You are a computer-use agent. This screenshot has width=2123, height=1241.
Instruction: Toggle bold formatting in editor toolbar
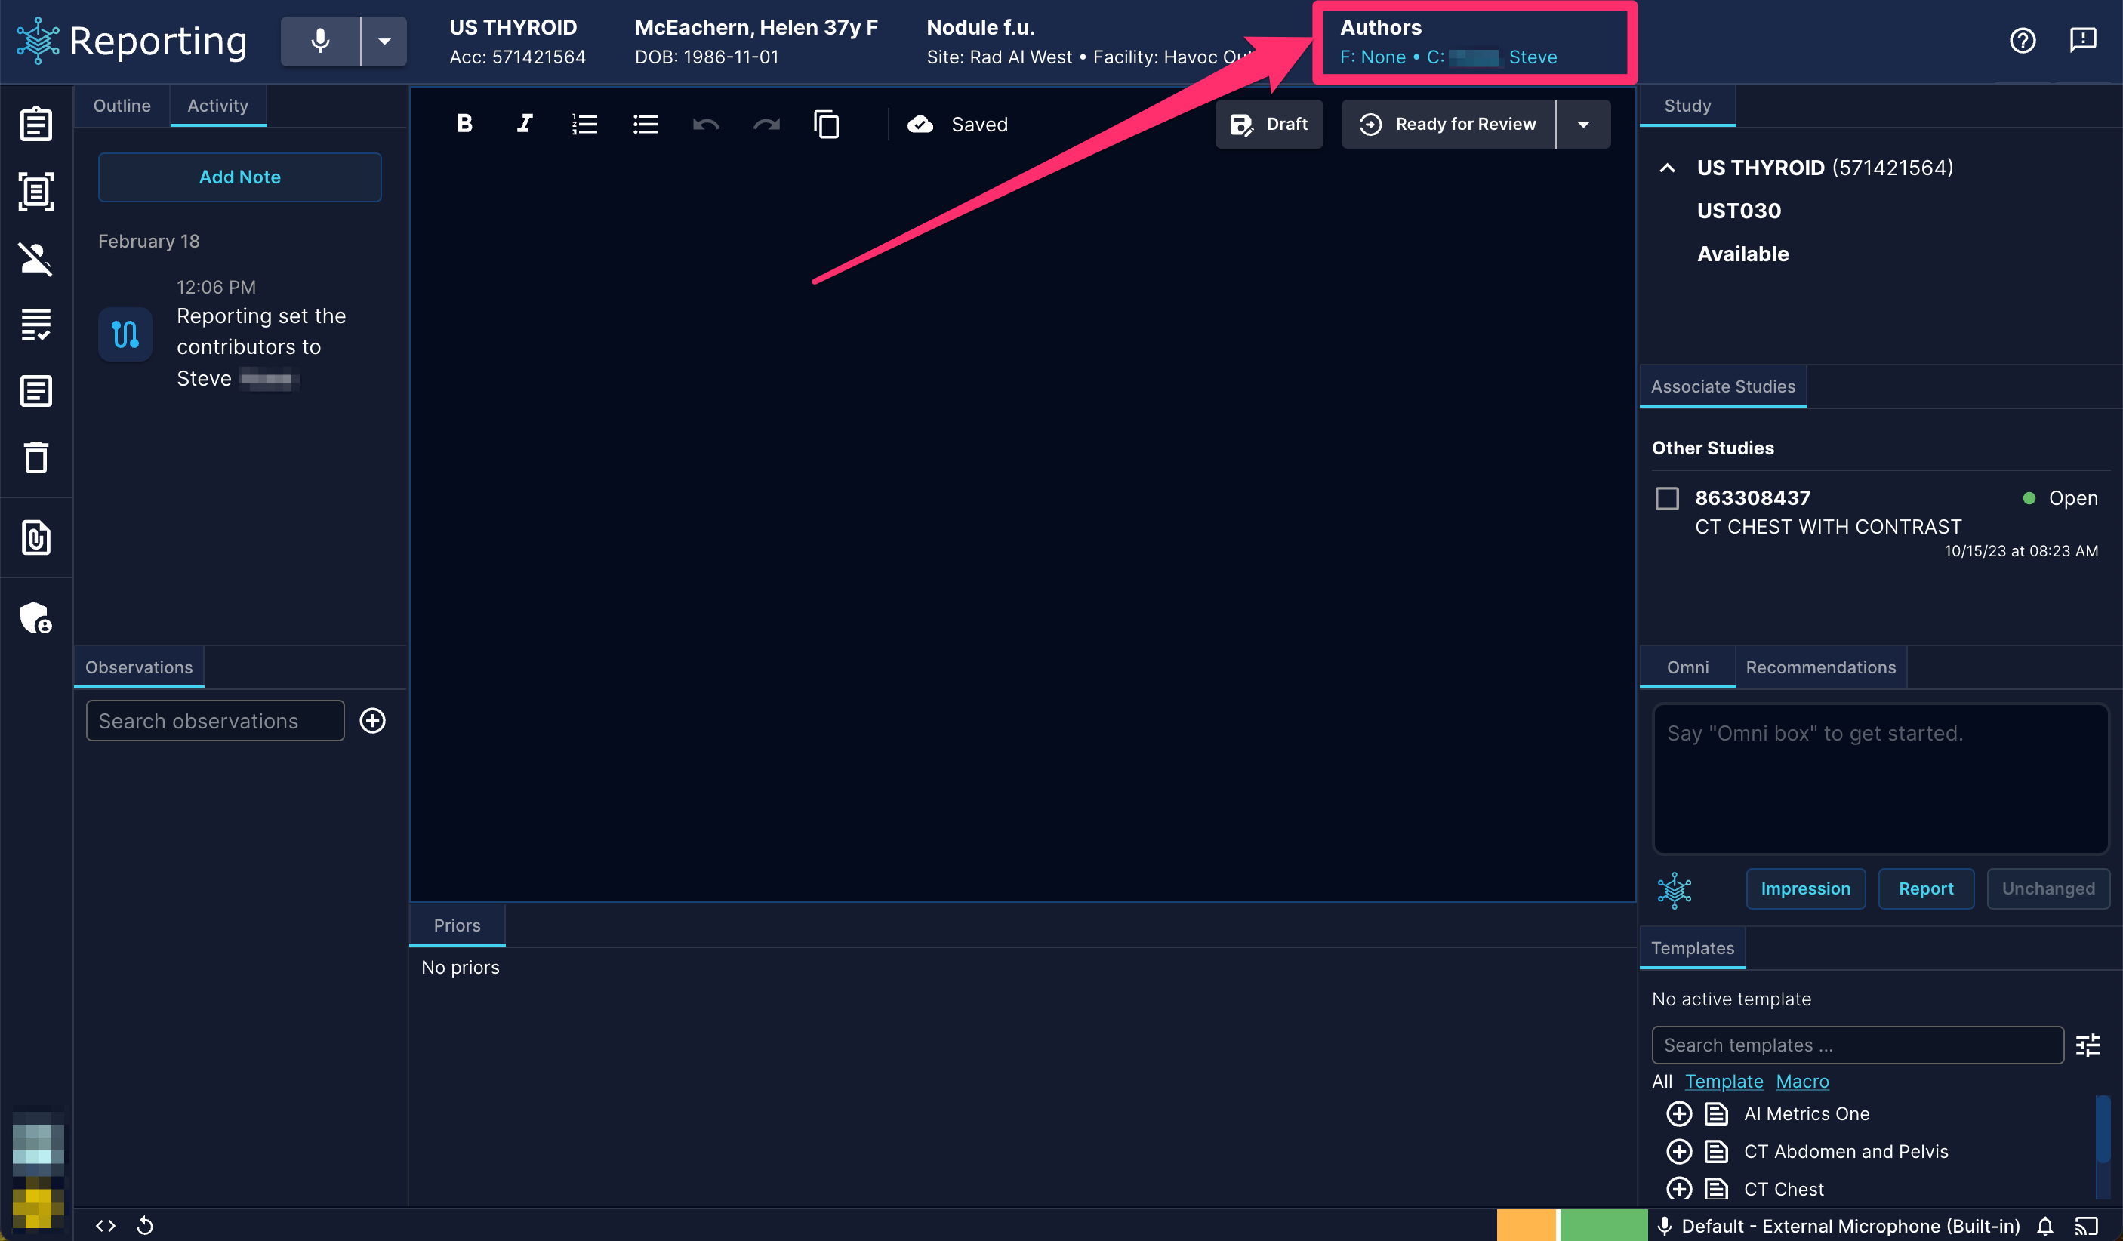[x=464, y=124]
